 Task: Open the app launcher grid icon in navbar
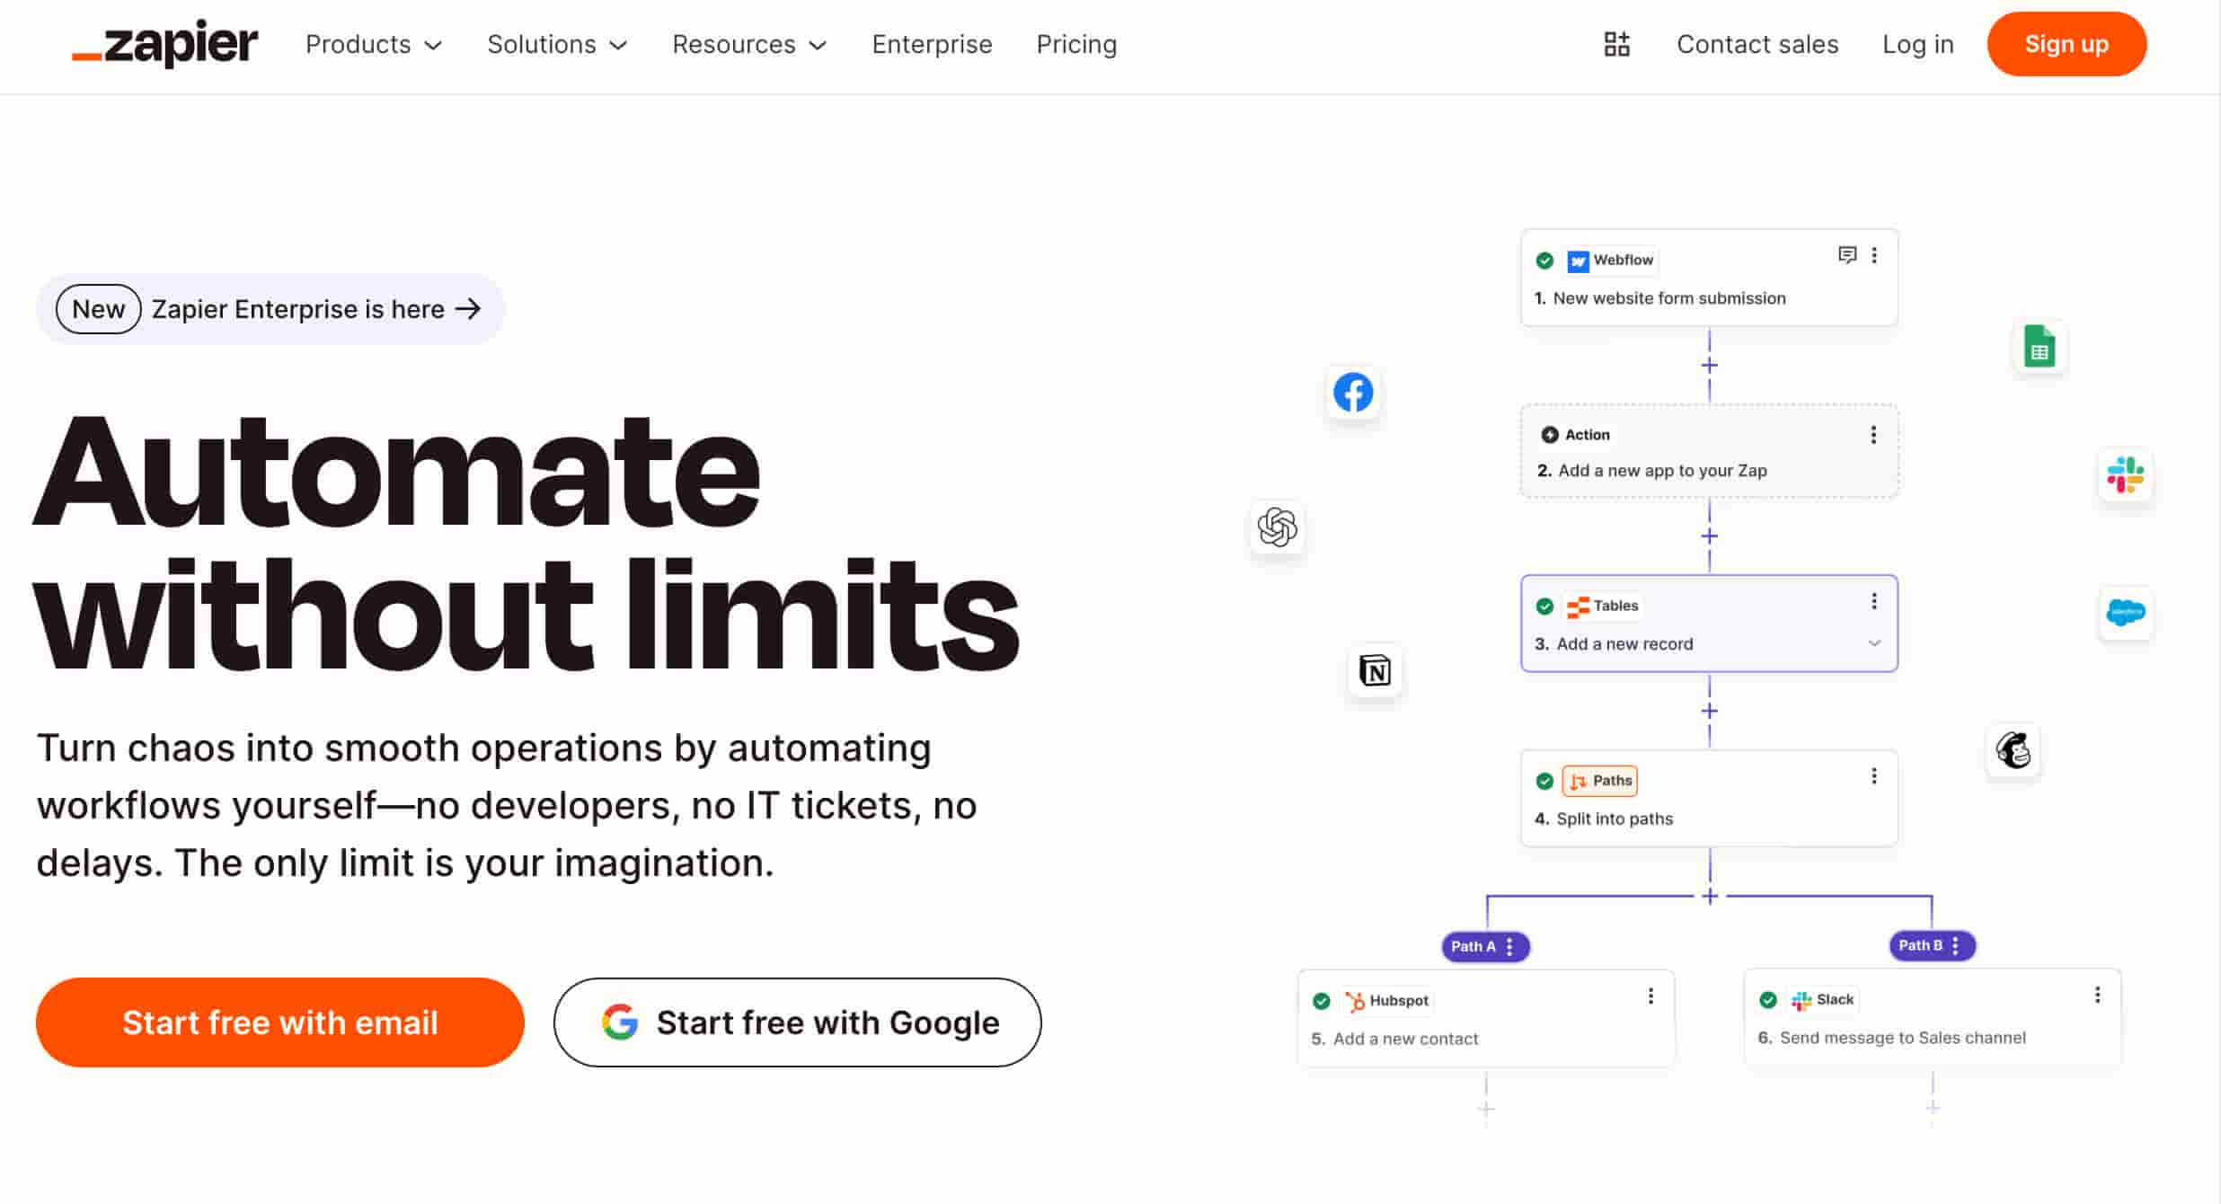tap(1616, 43)
